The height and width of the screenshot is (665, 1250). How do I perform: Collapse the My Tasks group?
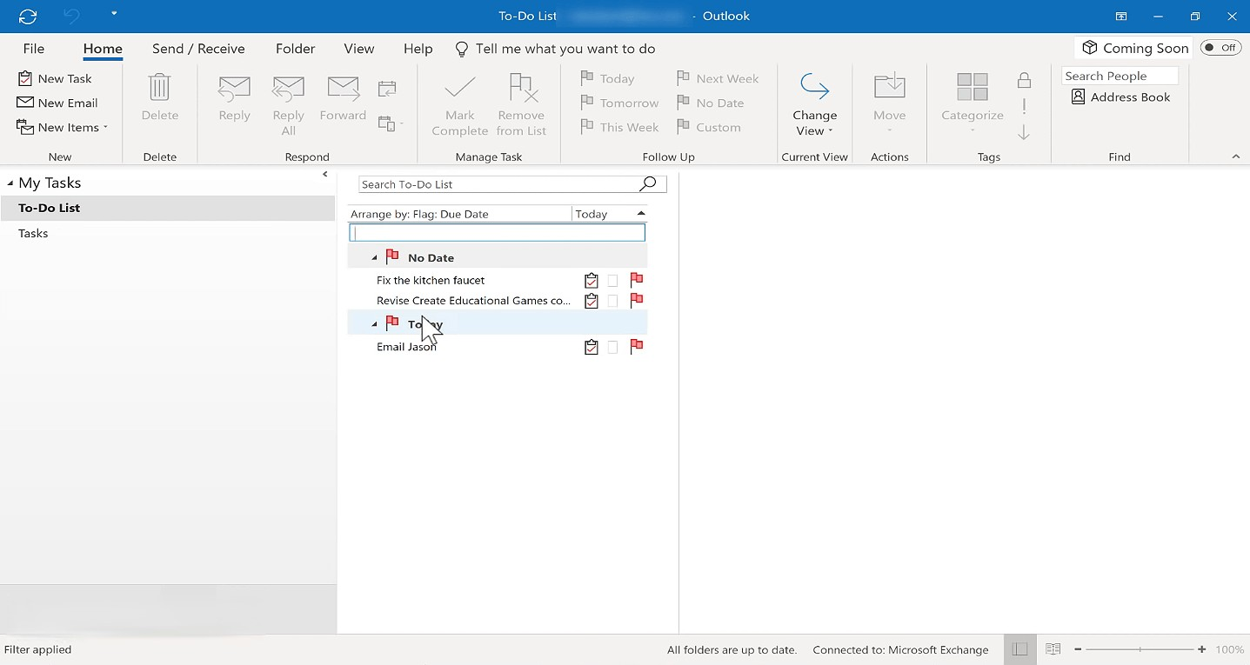10,183
